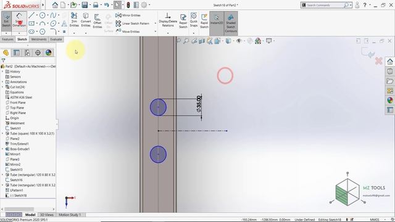Open Linear Sketch Pattern dropdown arrow
Screen dimensions: 395x222
pos(155,23)
